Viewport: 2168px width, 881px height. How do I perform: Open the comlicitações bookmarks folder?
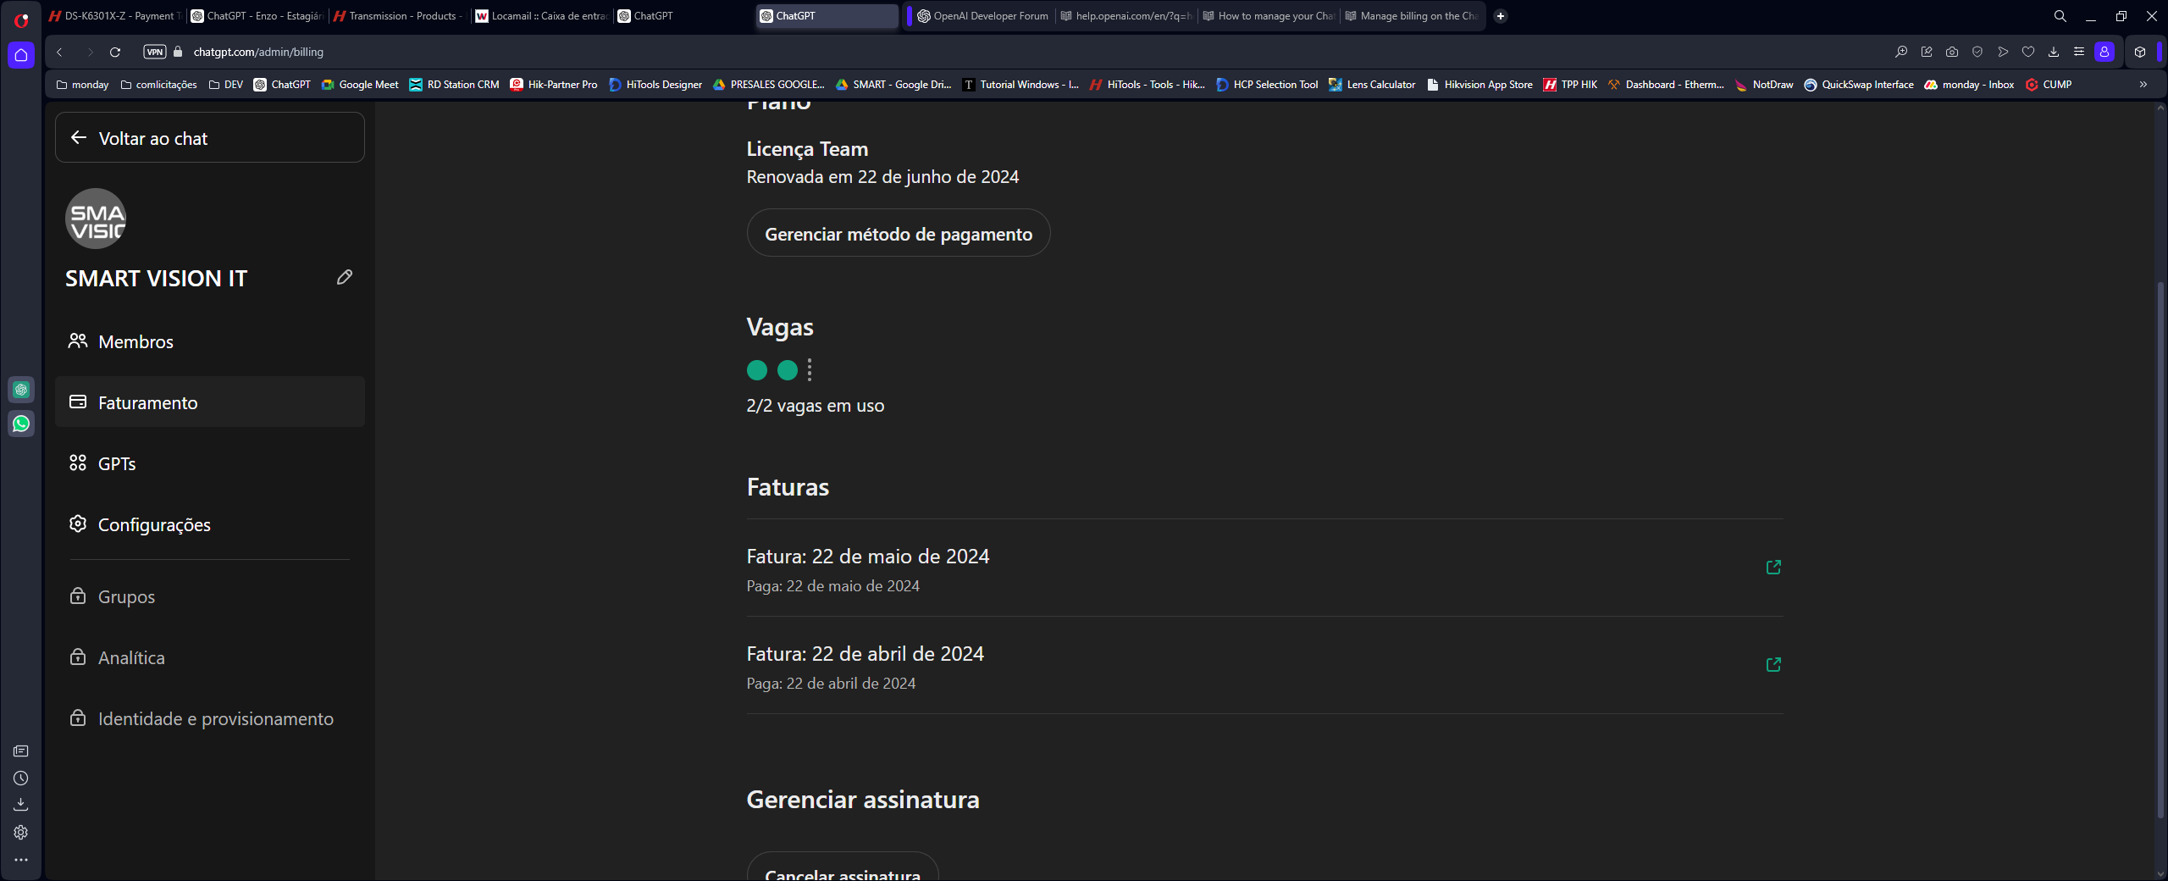[x=158, y=85]
